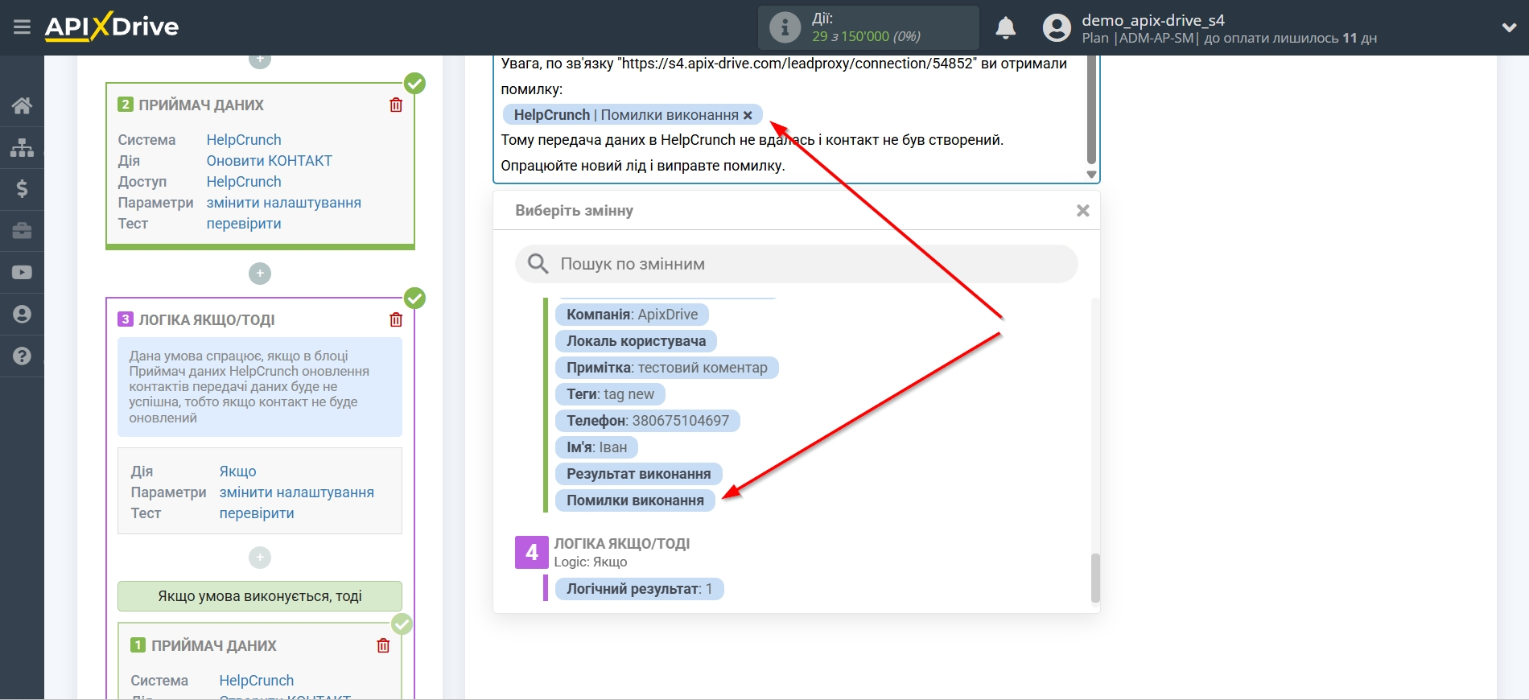
Task: Click HelpCrunch system link in block 2
Action: click(244, 140)
